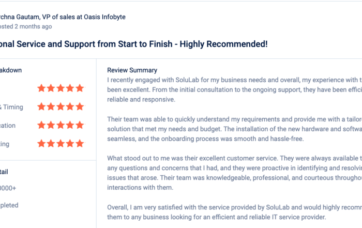Click paragraph beginning Overall, I am very satisfied
This screenshot has height=228, width=362.
[x=235, y=212]
